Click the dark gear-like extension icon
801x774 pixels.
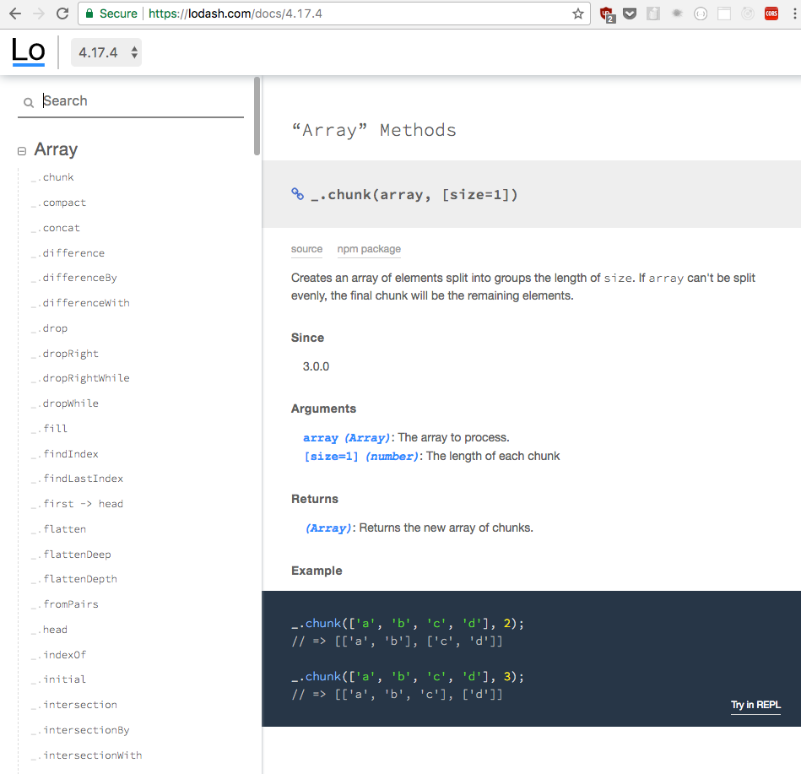point(677,14)
